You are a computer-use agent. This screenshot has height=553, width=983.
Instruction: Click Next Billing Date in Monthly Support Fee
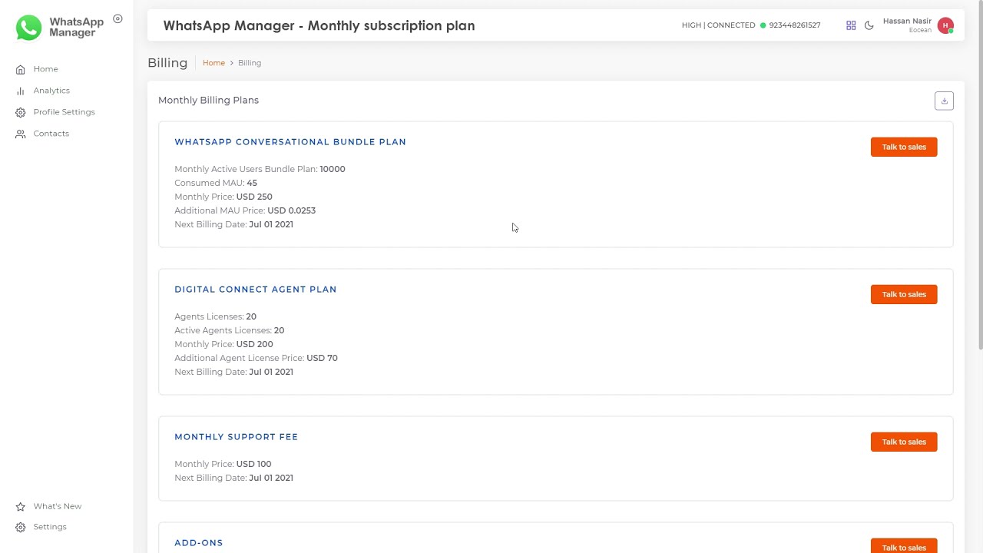coord(233,478)
